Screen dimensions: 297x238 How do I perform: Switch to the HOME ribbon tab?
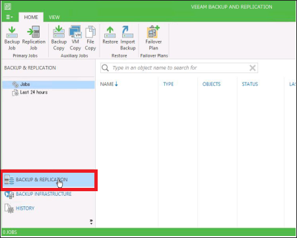(x=31, y=17)
